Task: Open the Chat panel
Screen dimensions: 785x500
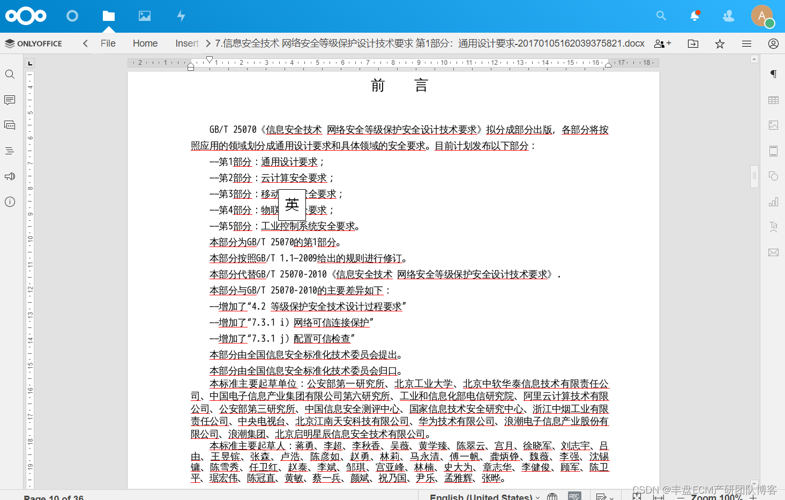Action: [10, 125]
